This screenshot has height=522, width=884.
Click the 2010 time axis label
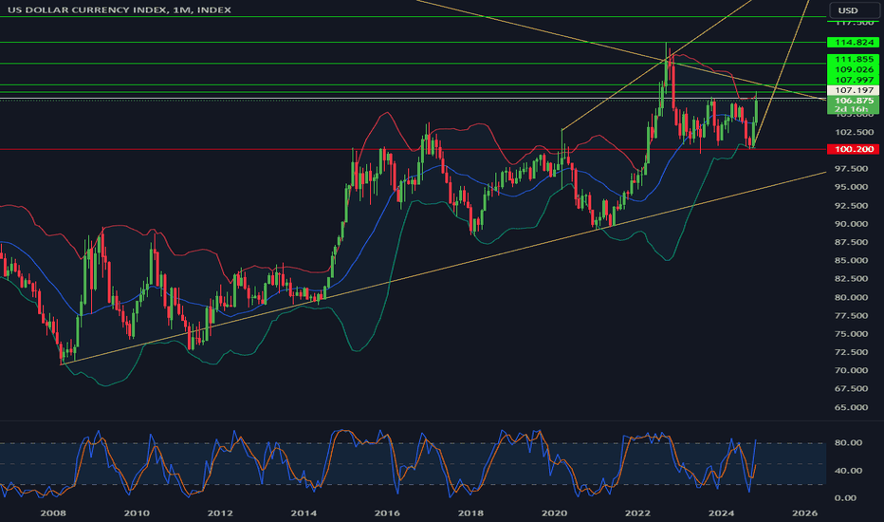pyautogui.click(x=137, y=513)
